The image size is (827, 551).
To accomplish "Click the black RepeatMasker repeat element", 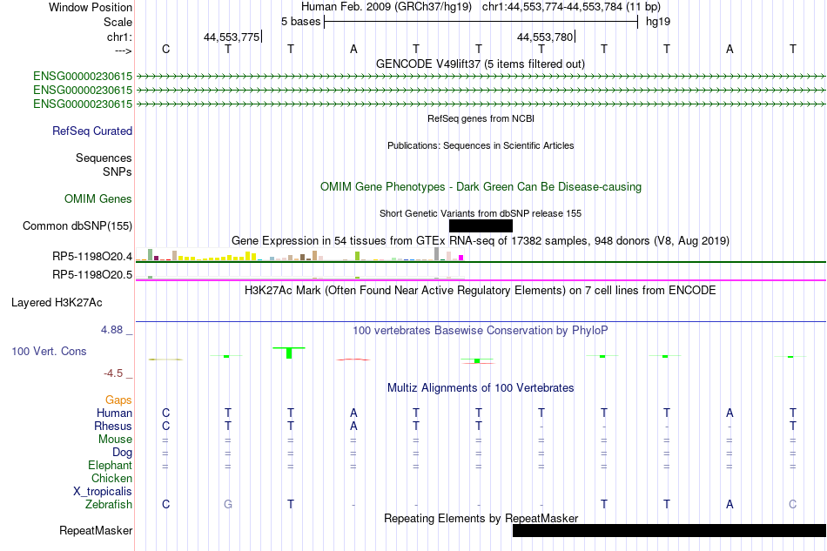I will [669, 530].
